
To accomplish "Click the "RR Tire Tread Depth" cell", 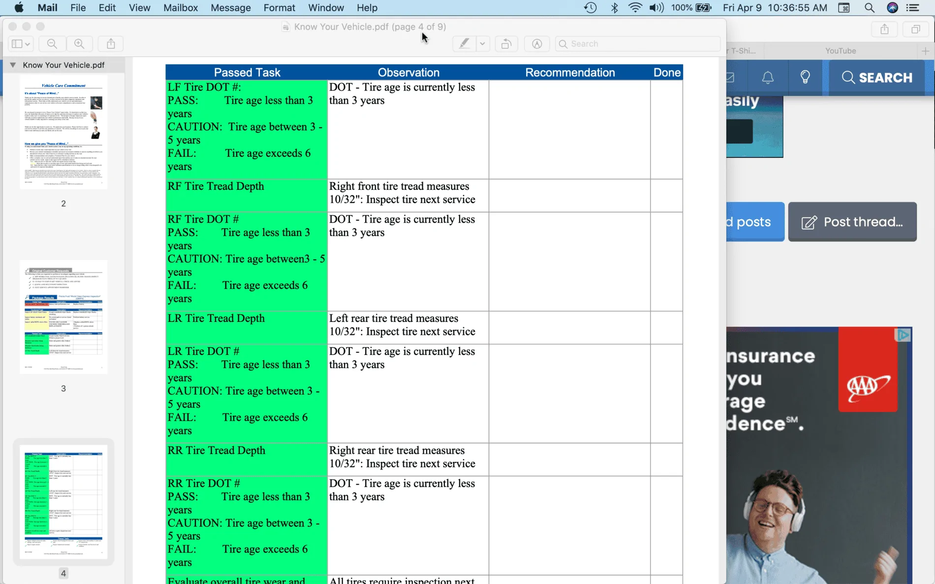I will (x=247, y=460).
